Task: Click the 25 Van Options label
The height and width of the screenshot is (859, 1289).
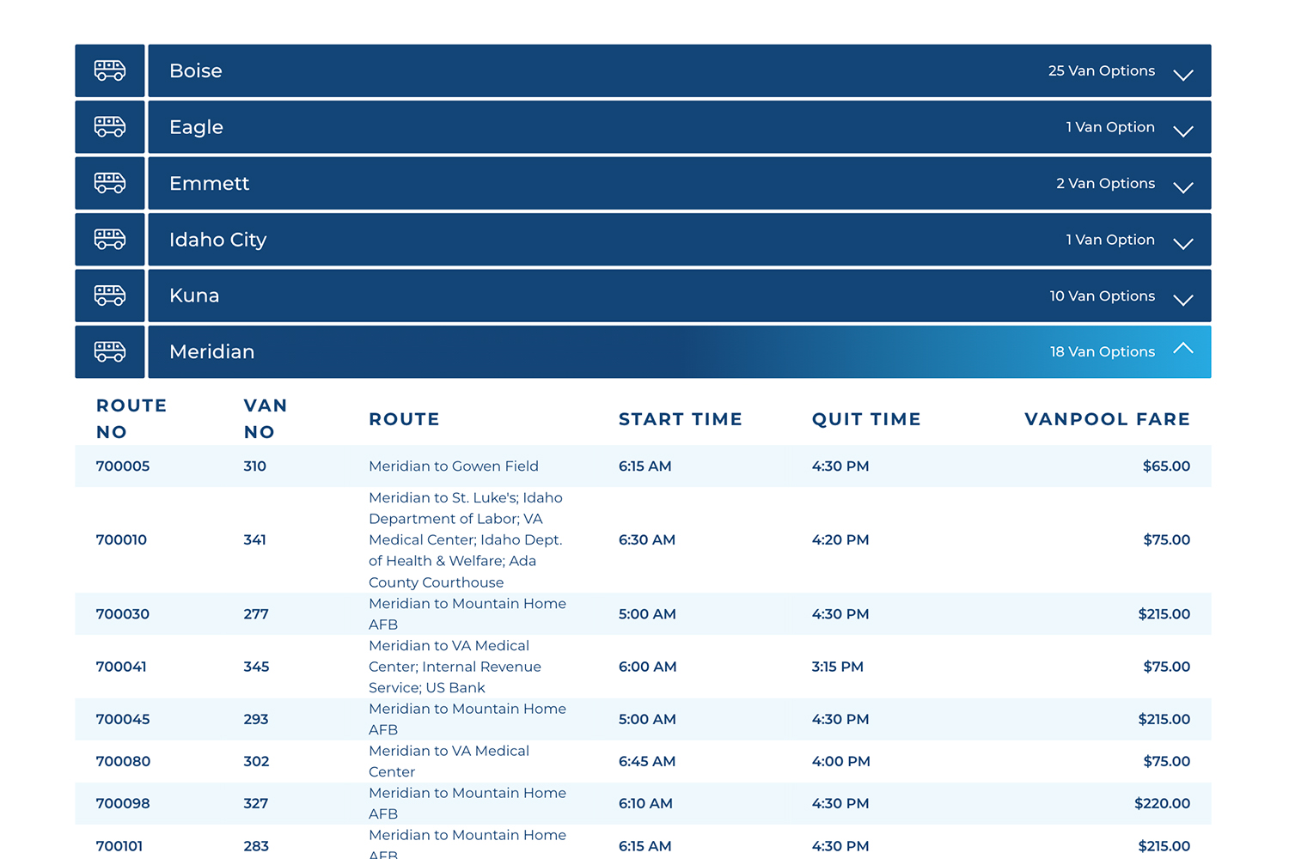Action: [1102, 70]
